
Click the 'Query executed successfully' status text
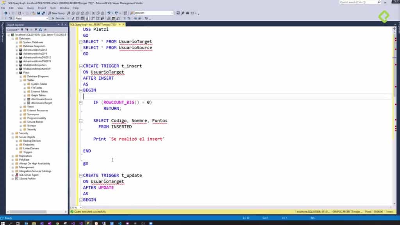(x=90, y=212)
